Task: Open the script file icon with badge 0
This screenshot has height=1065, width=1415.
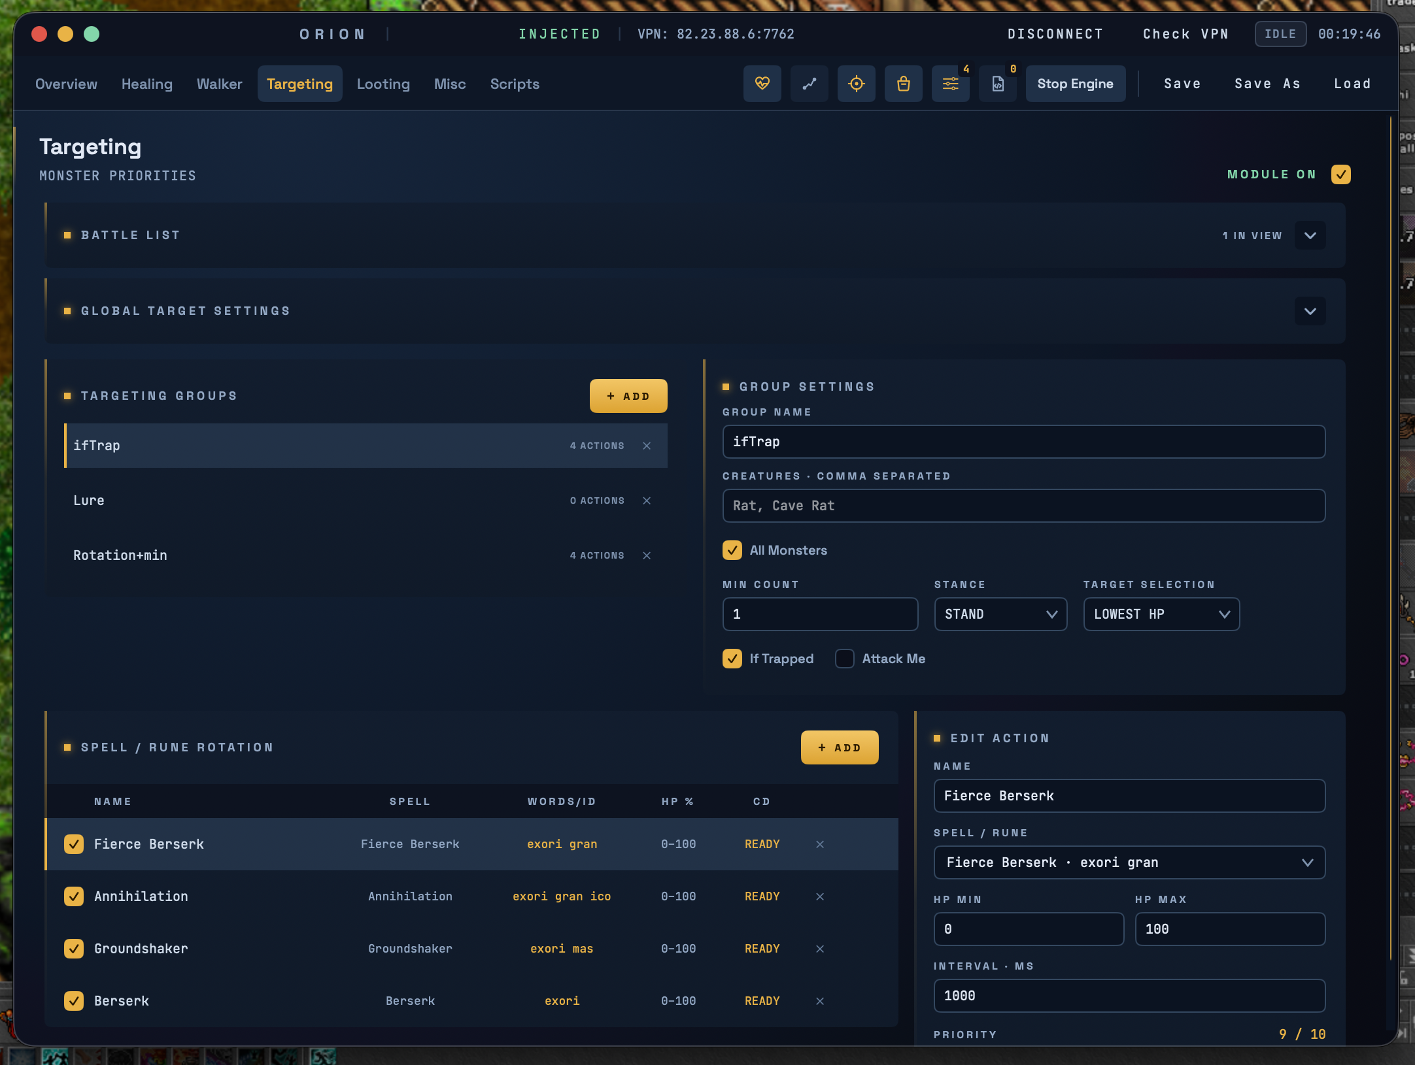Action: pyautogui.click(x=997, y=84)
